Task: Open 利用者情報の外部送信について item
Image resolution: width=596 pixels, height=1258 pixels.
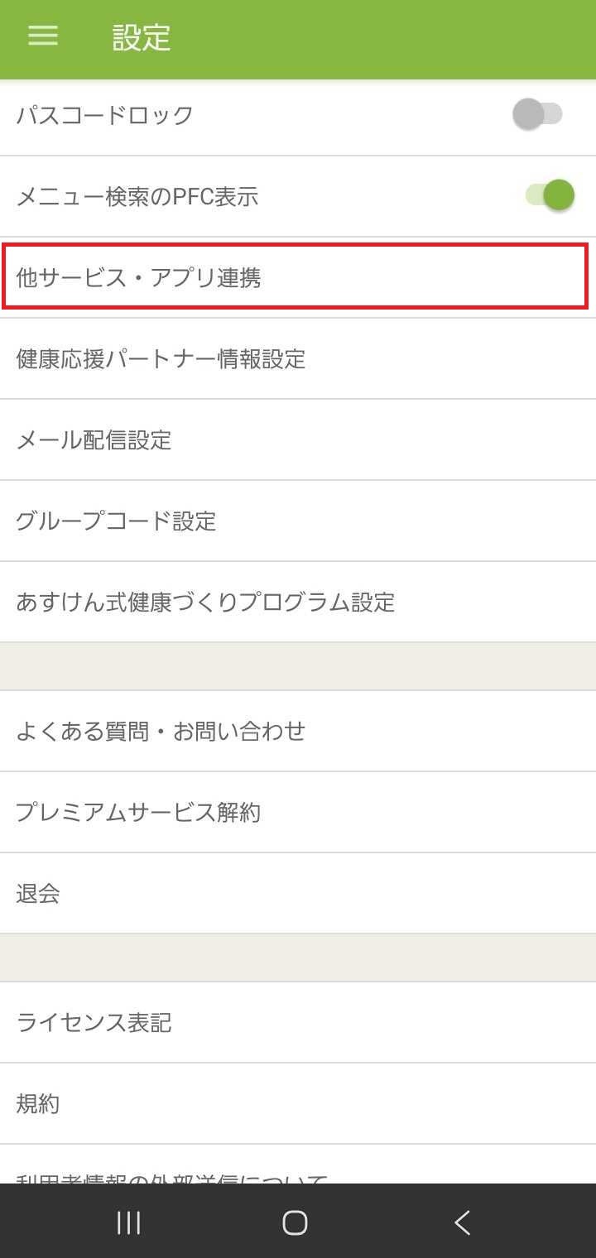Action: (298, 1164)
